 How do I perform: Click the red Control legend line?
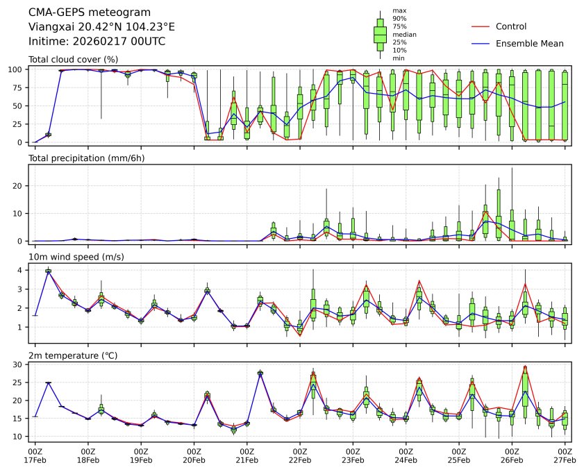[481, 26]
